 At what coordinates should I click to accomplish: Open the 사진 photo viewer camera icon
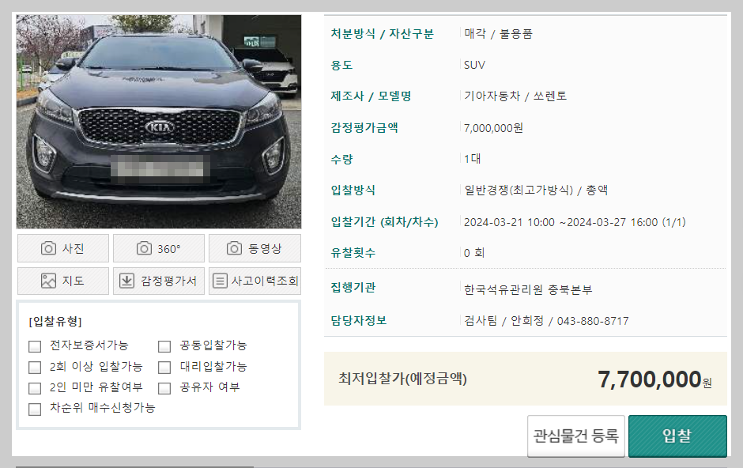pyautogui.click(x=49, y=248)
